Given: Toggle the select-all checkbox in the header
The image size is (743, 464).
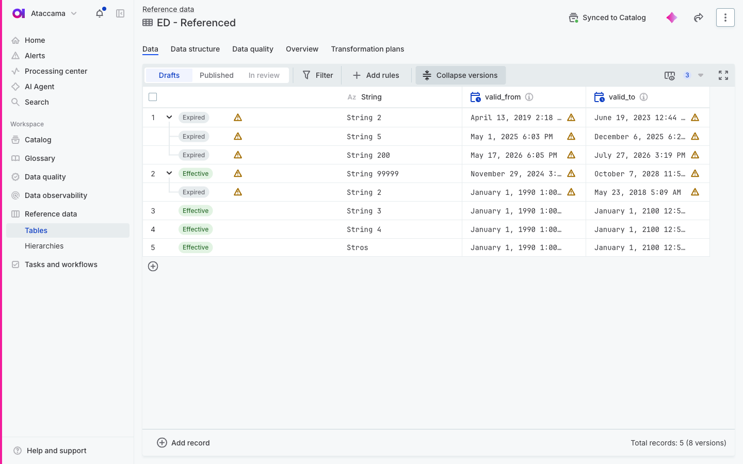Looking at the screenshot, I should (153, 97).
